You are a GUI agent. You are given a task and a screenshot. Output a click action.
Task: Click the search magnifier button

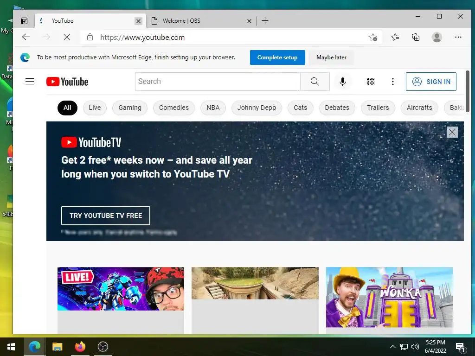315,82
